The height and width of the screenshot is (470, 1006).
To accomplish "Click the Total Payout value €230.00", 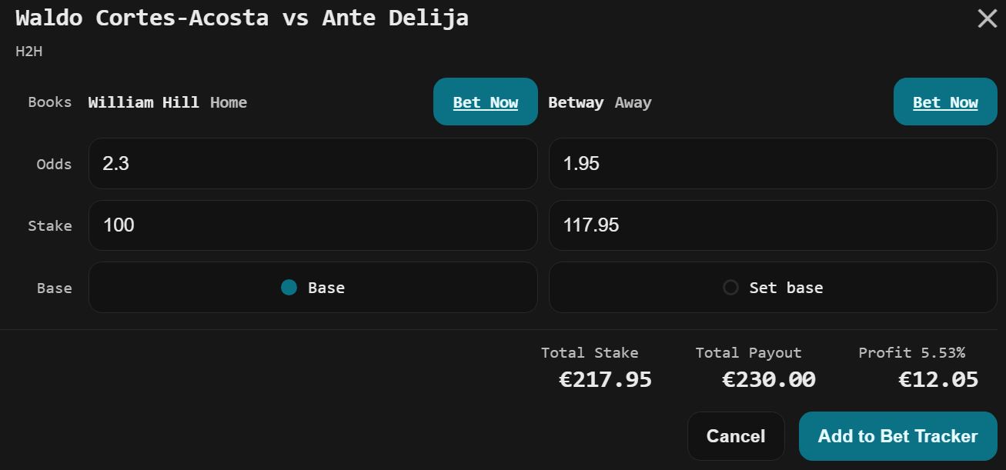I will [x=769, y=378].
